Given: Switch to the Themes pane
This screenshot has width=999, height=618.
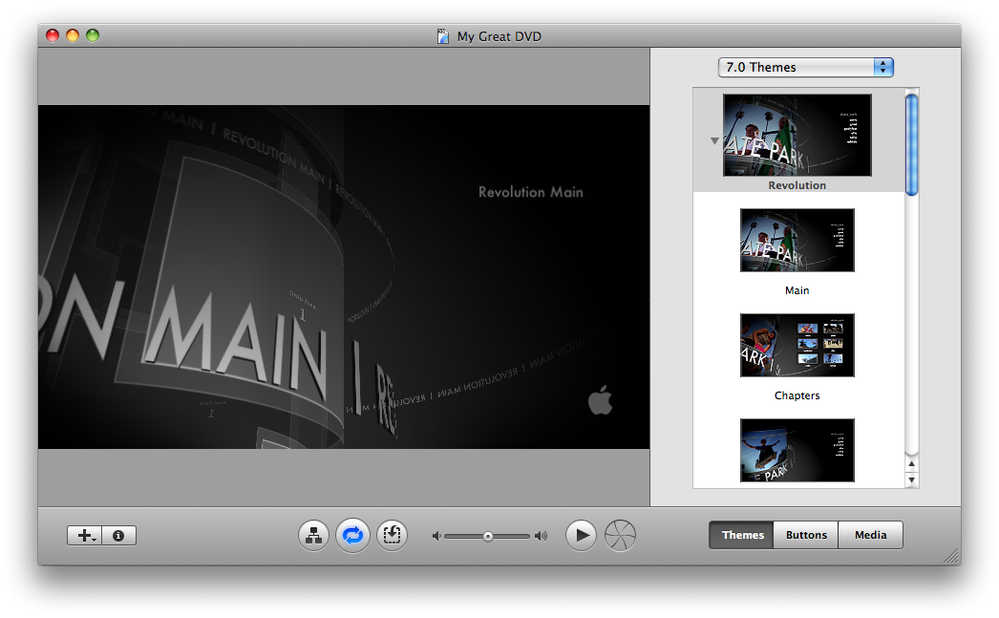Looking at the screenshot, I should click(x=741, y=535).
